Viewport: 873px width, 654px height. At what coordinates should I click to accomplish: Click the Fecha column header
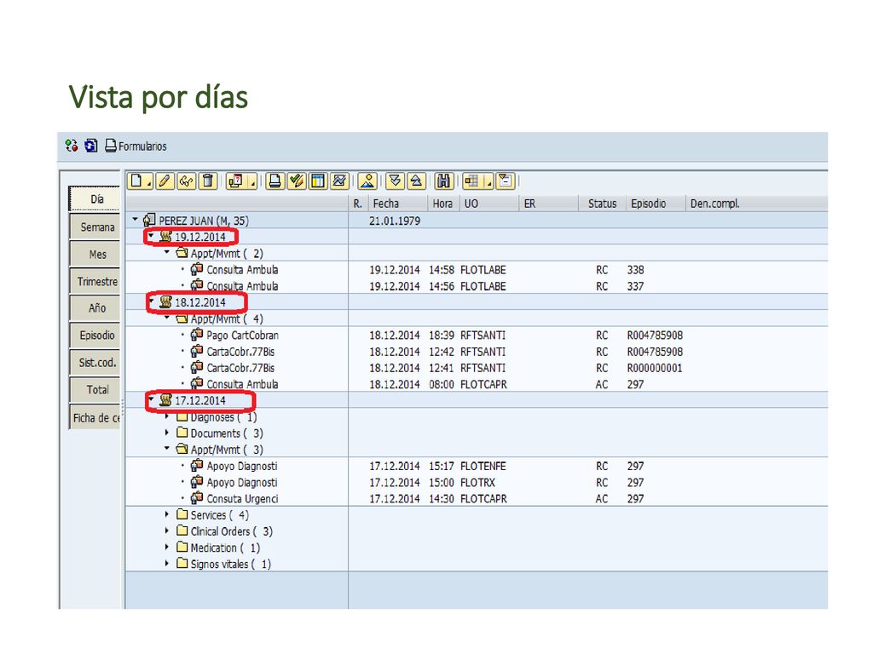point(397,204)
